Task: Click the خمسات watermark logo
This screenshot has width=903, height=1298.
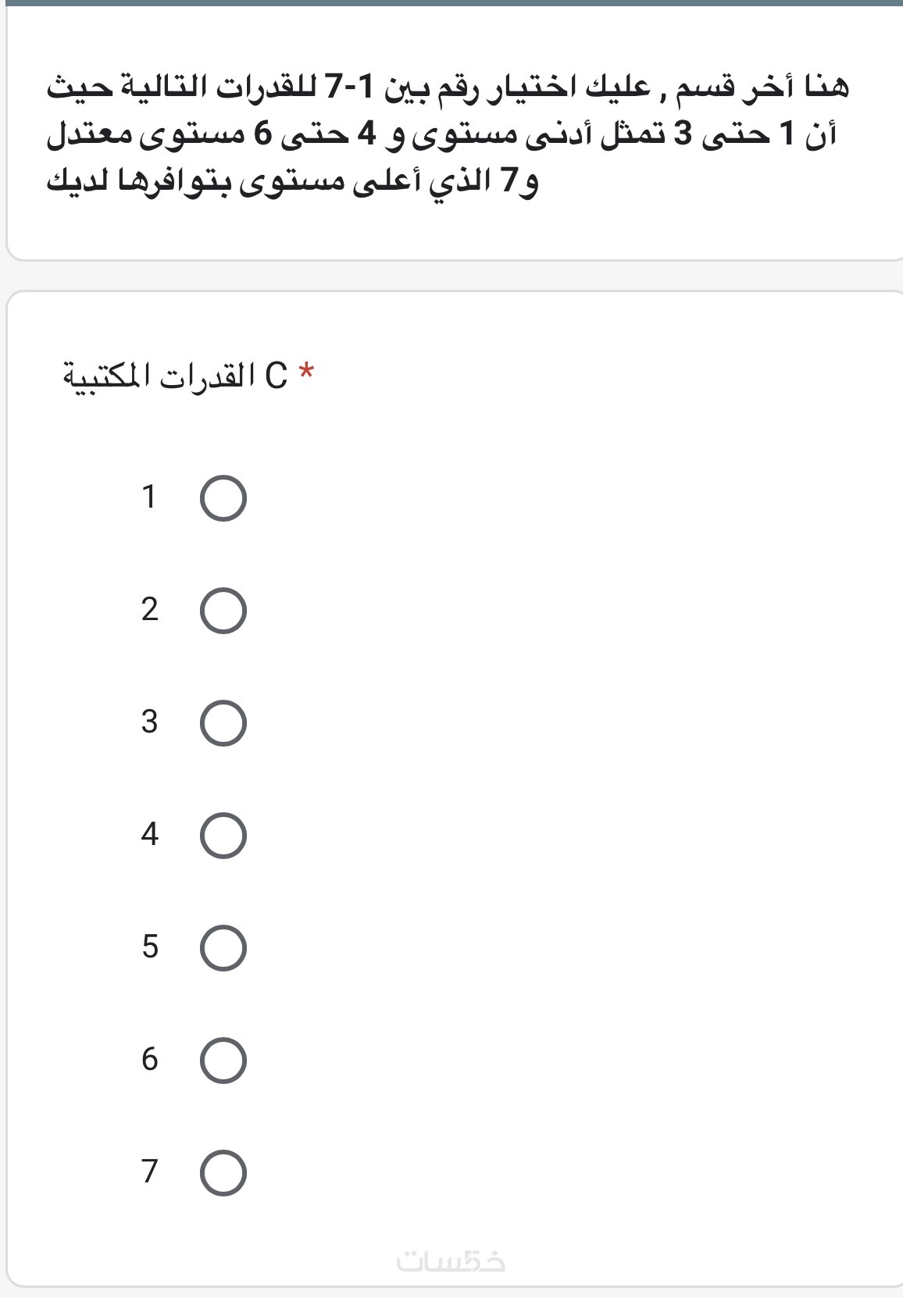Action: click(451, 1261)
